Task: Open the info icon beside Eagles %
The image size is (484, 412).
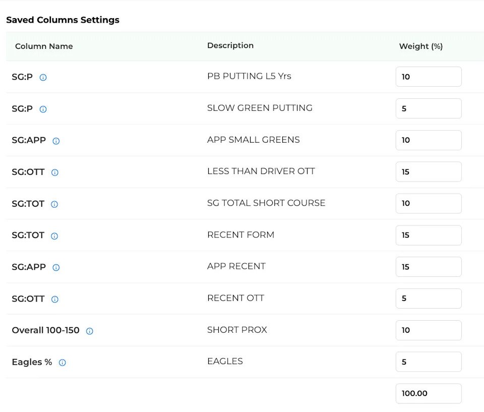Action: pyautogui.click(x=62, y=363)
